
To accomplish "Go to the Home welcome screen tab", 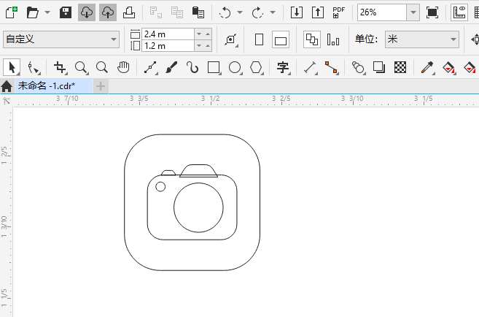I will coord(7,86).
